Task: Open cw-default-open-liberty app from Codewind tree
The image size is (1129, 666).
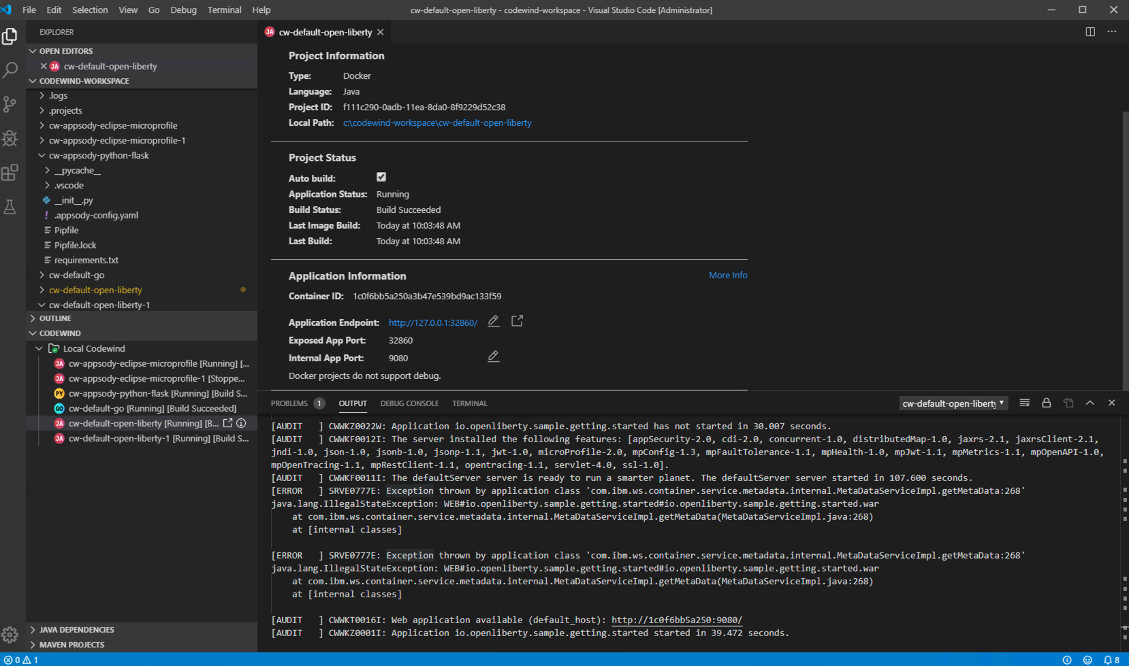Action: [228, 423]
